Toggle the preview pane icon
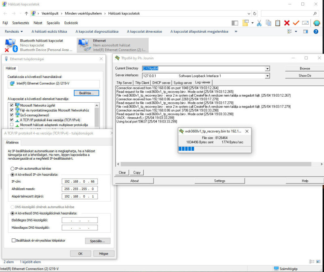 coord(305,32)
